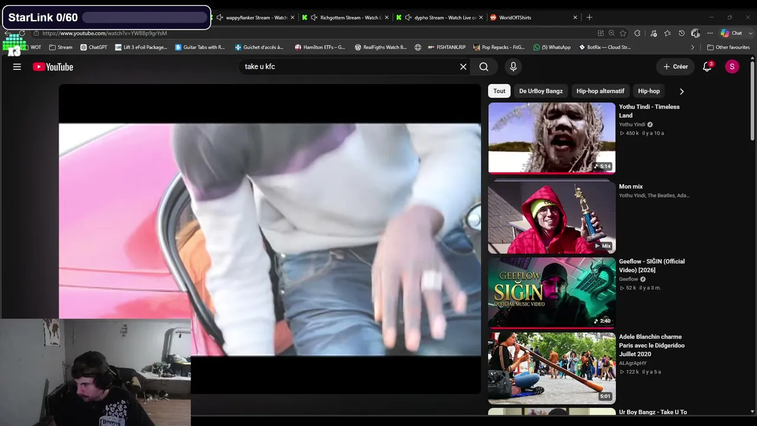Screen dimensions: 757x426
Task: Open the Yothu Yindi Timeless Land thumbnail
Action: [x=552, y=138]
